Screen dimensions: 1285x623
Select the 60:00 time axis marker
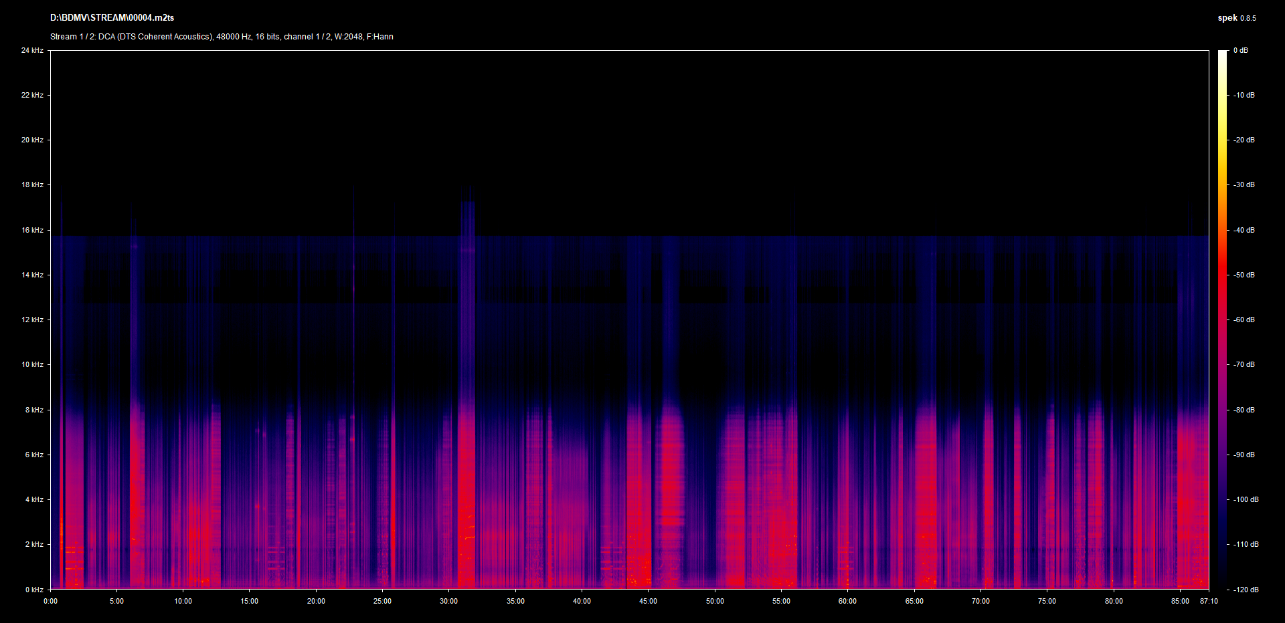pyautogui.click(x=847, y=602)
